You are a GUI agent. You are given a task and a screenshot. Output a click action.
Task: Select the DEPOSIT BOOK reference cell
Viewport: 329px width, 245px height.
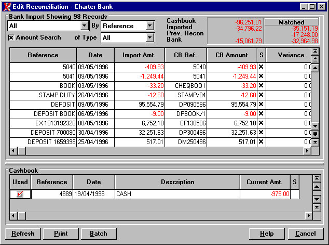pos(43,114)
